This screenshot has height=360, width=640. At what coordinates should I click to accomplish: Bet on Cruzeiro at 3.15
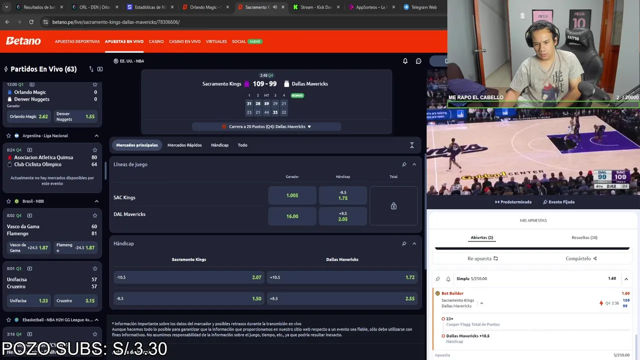(75, 300)
